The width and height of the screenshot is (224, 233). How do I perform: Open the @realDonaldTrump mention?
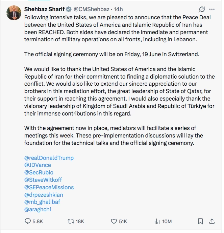(x=49, y=158)
